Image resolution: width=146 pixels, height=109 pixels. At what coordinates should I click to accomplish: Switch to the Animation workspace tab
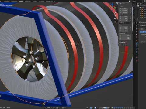(7, 2)
